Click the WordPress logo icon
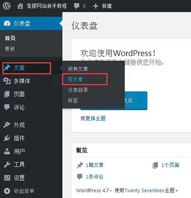 (7, 6)
